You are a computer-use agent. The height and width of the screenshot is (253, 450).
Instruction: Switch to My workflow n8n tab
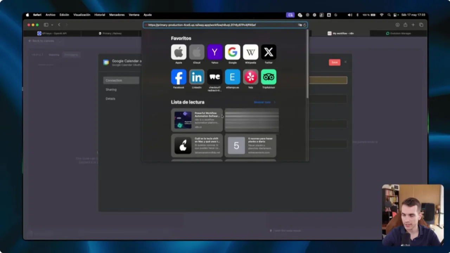pos(340,33)
